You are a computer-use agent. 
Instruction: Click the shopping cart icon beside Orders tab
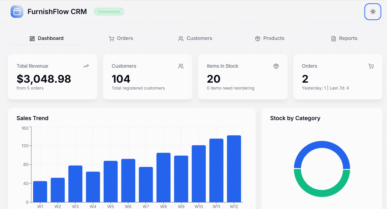point(112,38)
